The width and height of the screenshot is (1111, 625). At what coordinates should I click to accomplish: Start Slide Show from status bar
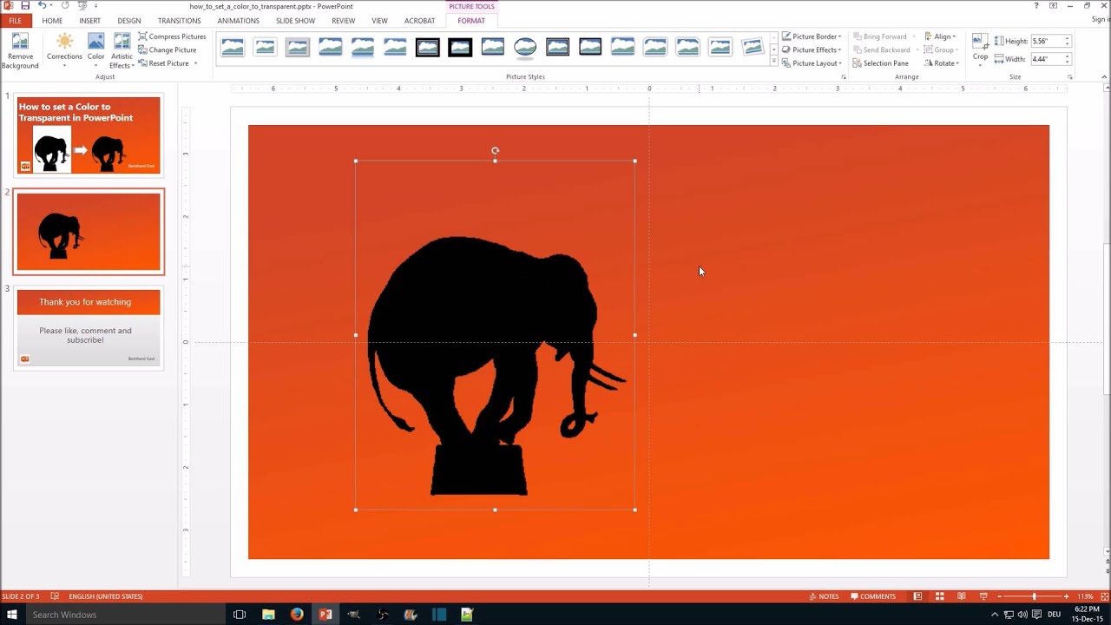pyautogui.click(x=983, y=596)
